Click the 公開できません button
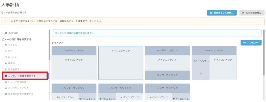Image resolution: width=266 pixels, height=102 pixels. coord(252,13)
